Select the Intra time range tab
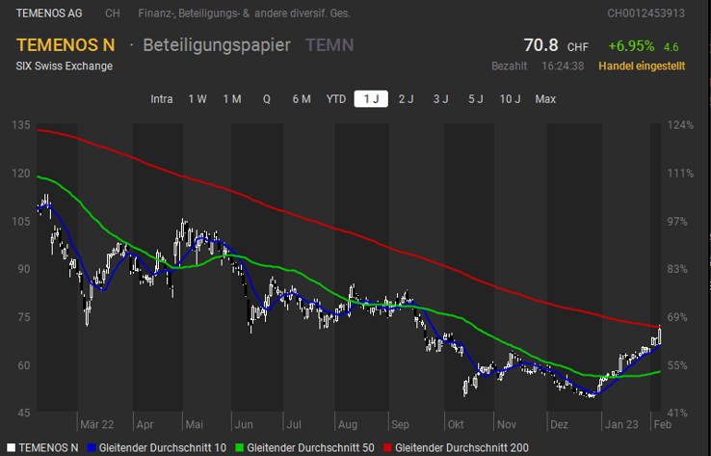Viewport: 711px width, 456px height. (162, 99)
